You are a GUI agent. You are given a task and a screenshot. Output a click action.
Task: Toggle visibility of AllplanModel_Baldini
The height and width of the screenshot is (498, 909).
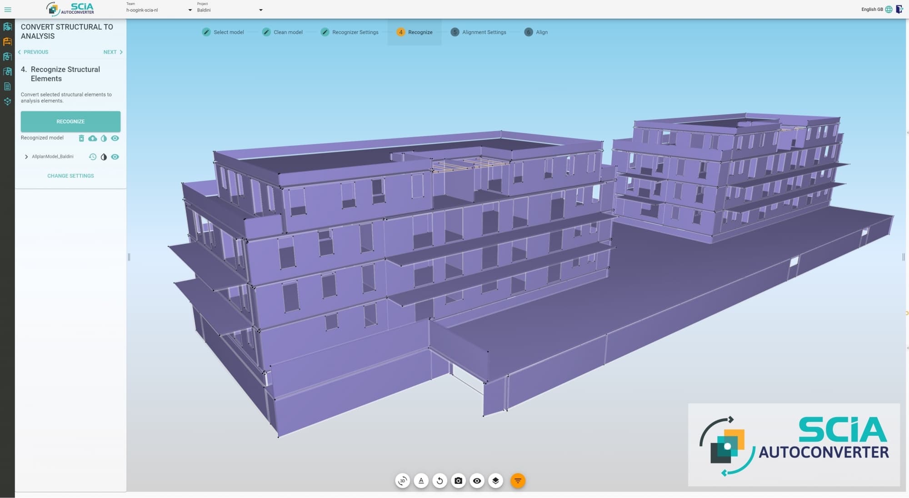(x=115, y=157)
